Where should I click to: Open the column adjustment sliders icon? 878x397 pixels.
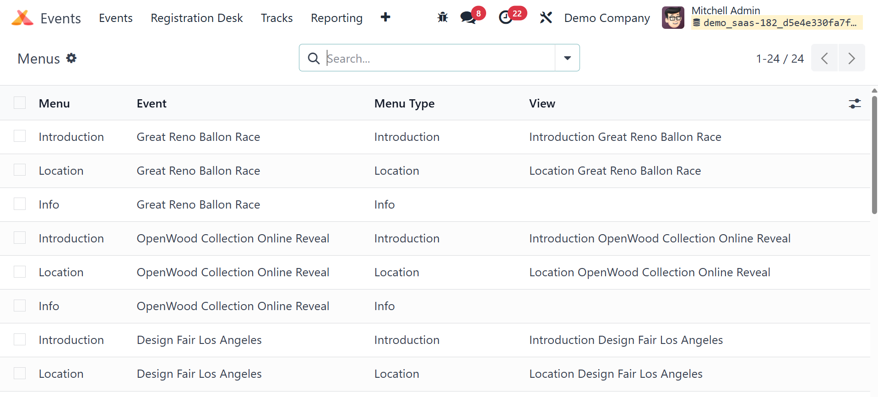coord(854,103)
